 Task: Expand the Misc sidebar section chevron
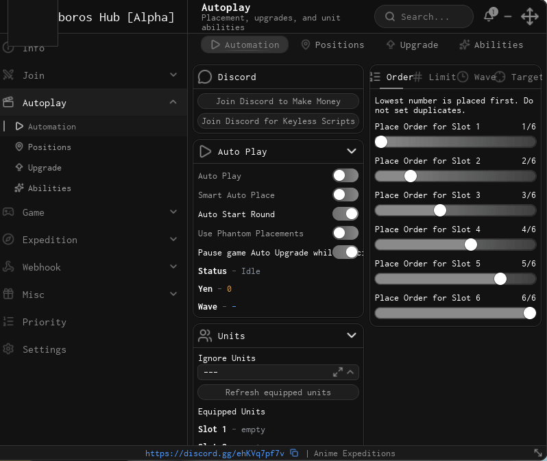tap(173, 294)
